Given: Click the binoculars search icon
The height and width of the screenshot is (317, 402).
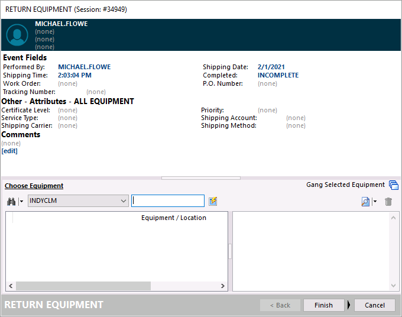Looking at the screenshot, I should (11, 201).
